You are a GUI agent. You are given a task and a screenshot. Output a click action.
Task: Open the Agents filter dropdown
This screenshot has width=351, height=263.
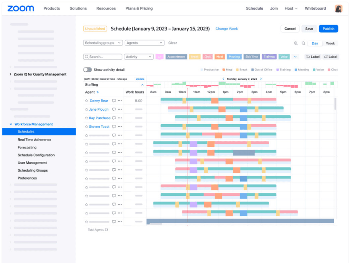pyautogui.click(x=145, y=43)
